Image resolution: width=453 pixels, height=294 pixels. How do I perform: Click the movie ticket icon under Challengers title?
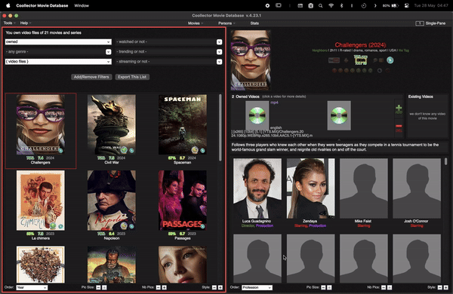pos(361,60)
